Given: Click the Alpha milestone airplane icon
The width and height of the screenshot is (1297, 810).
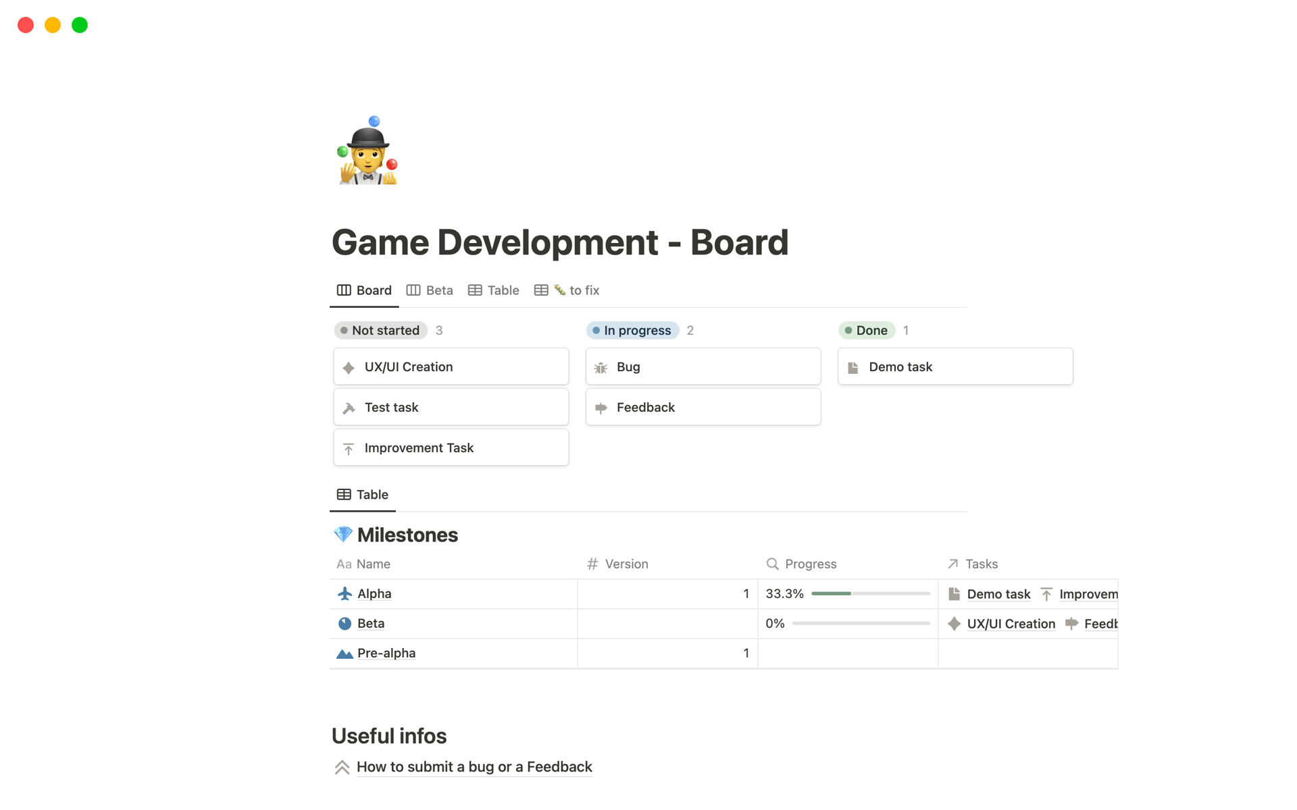Looking at the screenshot, I should 347,593.
